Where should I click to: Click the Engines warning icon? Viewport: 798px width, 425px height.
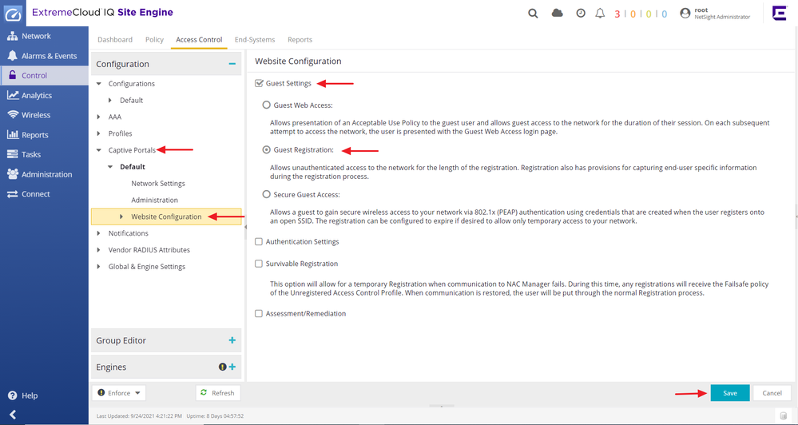click(x=222, y=367)
